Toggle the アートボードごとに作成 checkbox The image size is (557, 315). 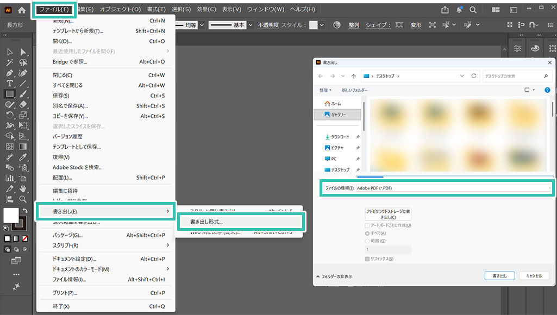[368, 225]
